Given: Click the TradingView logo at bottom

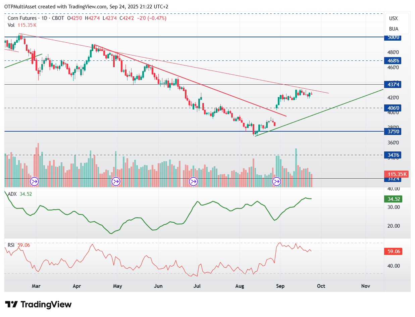Looking at the screenshot, I should coord(39,305).
